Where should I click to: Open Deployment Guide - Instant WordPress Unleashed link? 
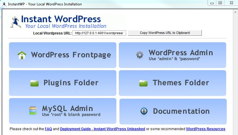click(x=103, y=129)
